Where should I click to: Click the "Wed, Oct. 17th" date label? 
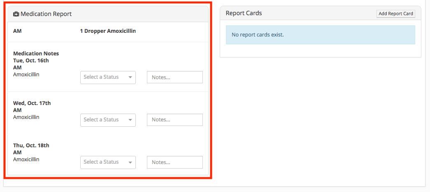tap(32, 103)
